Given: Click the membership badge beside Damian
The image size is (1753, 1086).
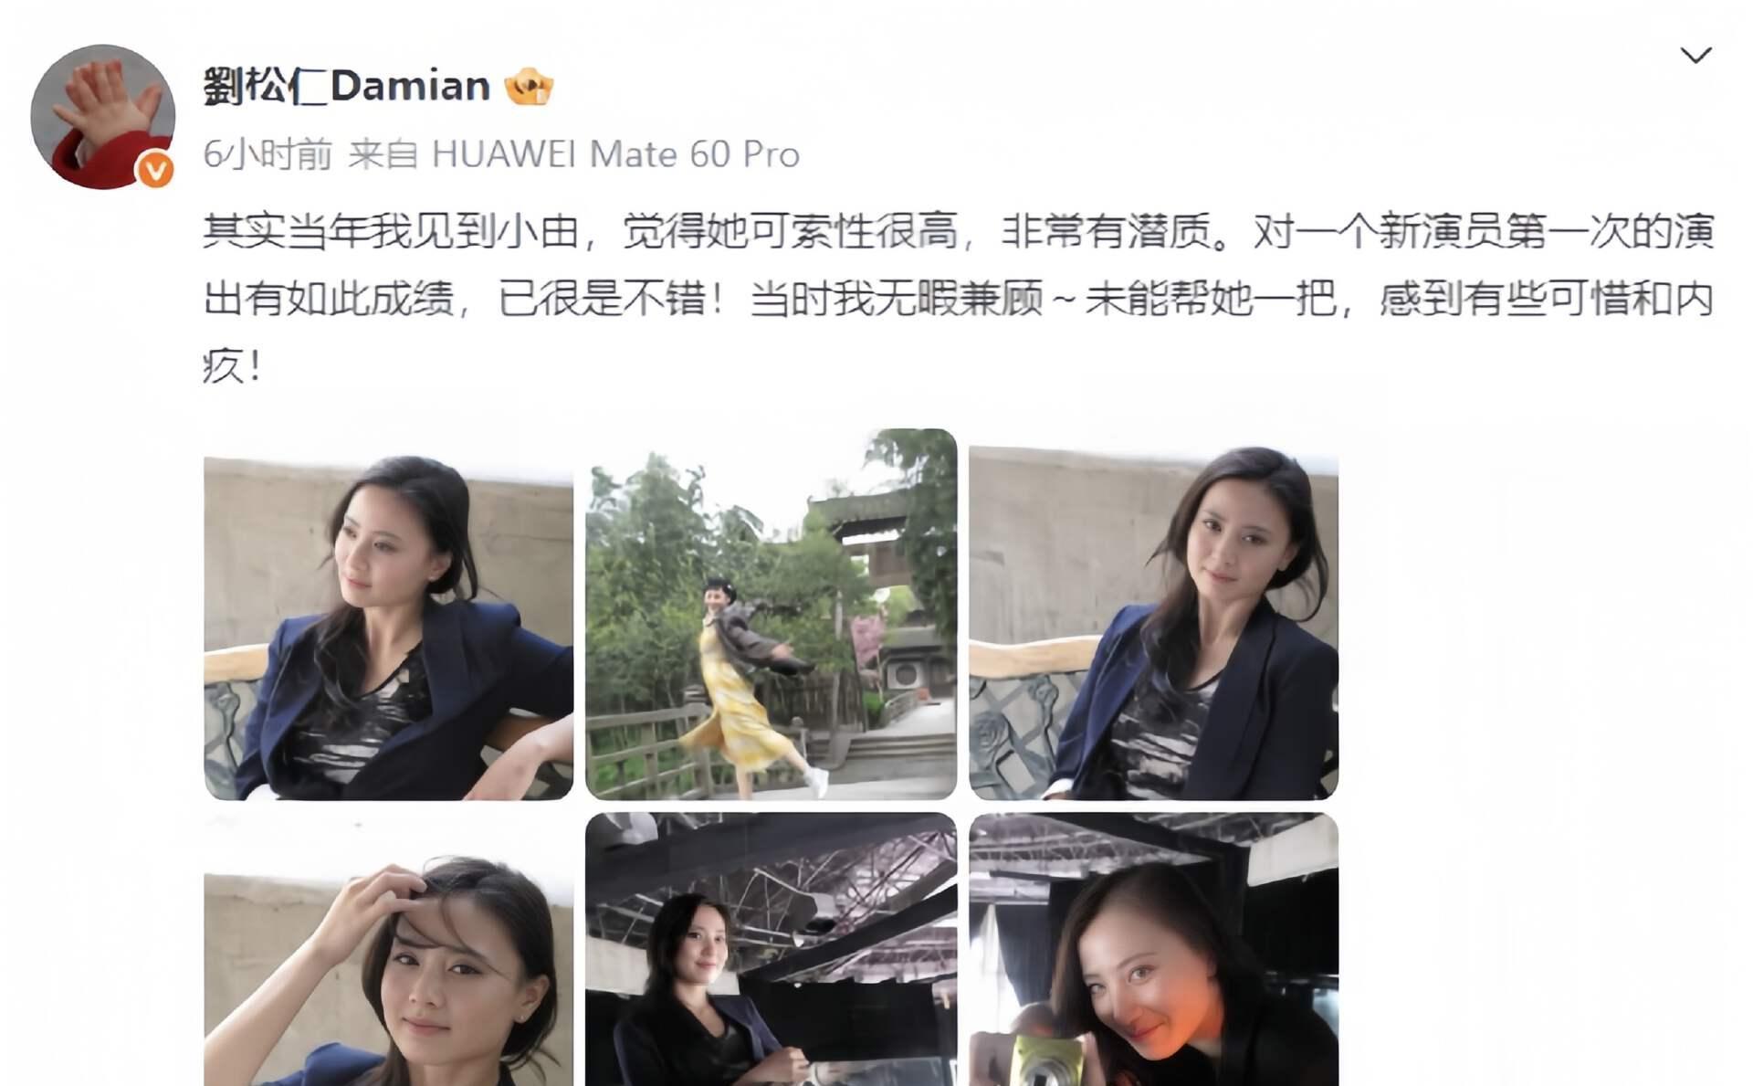Looking at the screenshot, I should click(x=530, y=88).
